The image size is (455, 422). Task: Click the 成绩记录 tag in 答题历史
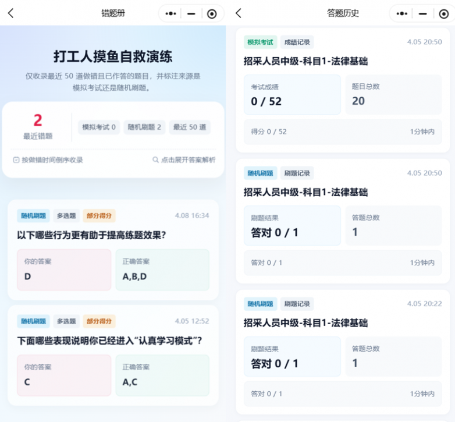coord(297,42)
